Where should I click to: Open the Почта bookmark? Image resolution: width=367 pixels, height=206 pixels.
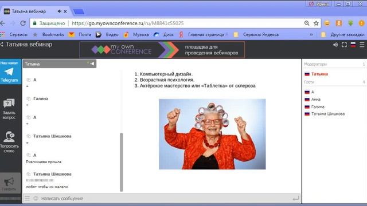[x=80, y=34]
